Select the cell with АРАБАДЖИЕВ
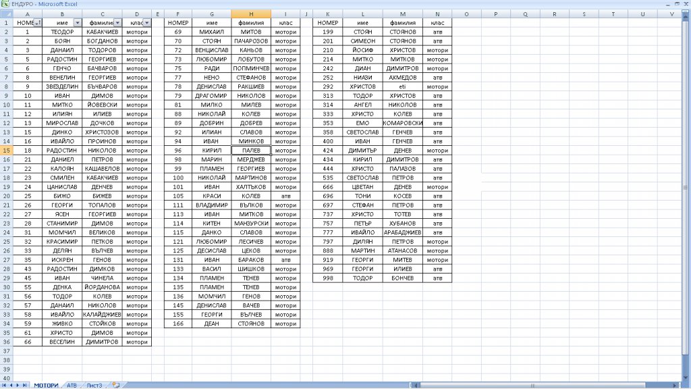 (x=403, y=232)
